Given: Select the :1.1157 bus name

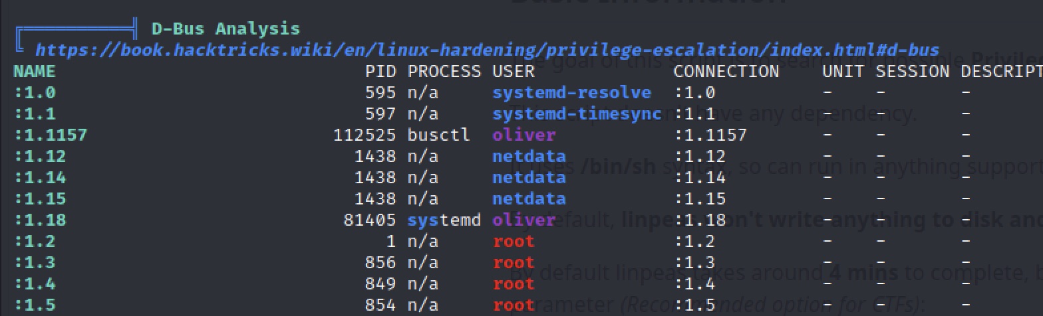Looking at the screenshot, I should (51, 135).
